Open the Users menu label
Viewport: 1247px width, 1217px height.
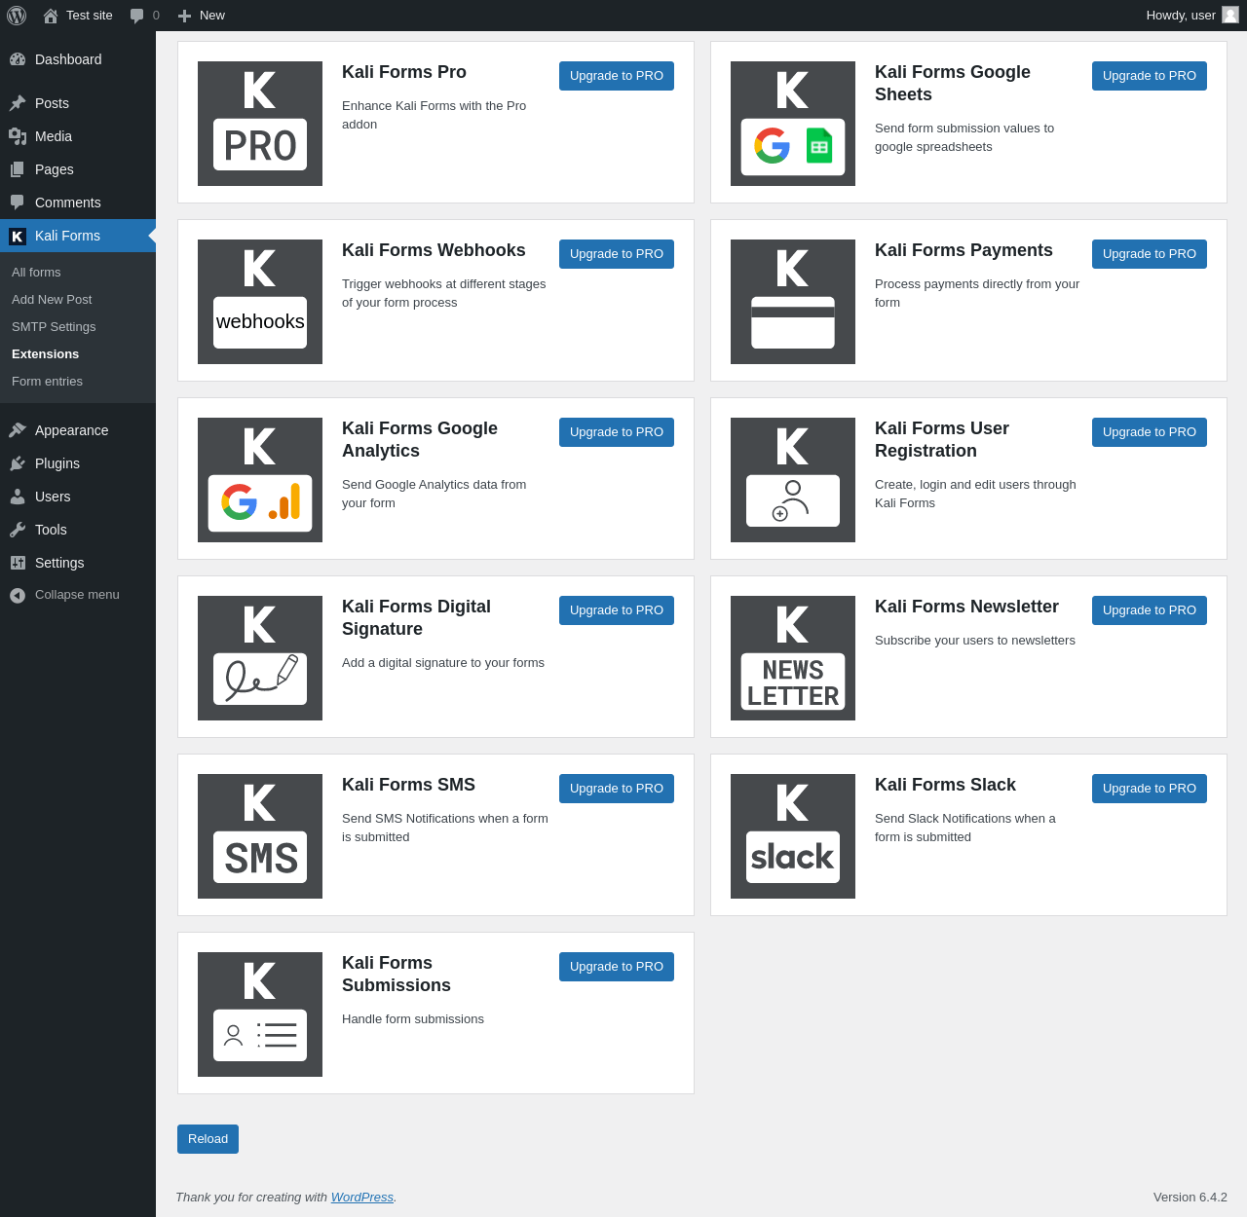click(53, 497)
